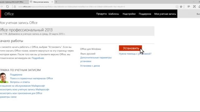This screenshot has height=112, width=200.
Task: Open the web note pen icon
Action: (x=194, y=7)
